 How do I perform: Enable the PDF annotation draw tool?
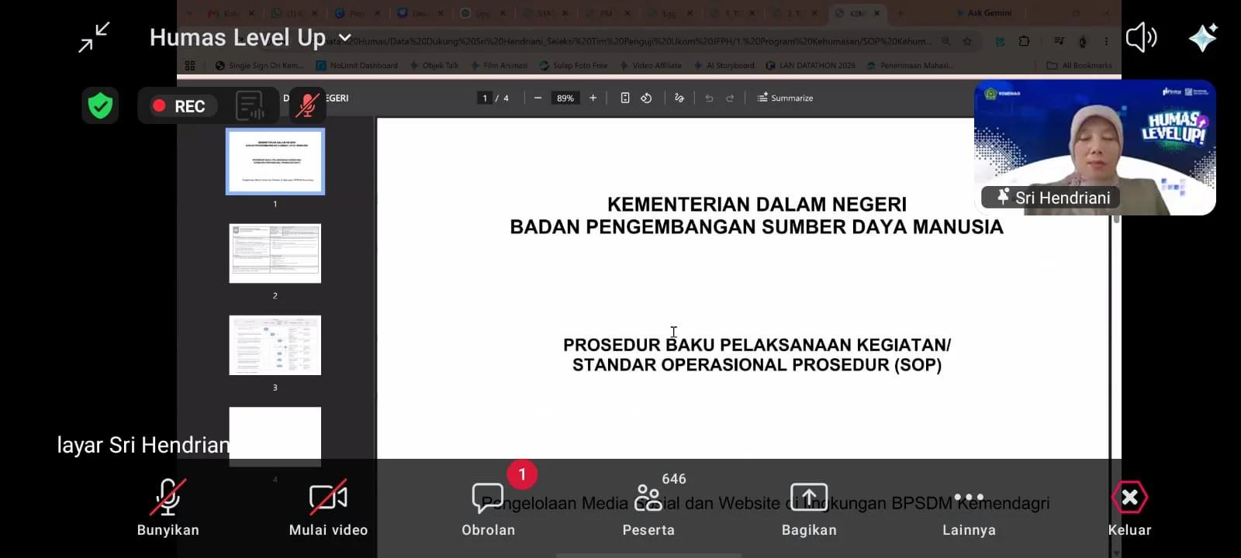(x=679, y=98)
